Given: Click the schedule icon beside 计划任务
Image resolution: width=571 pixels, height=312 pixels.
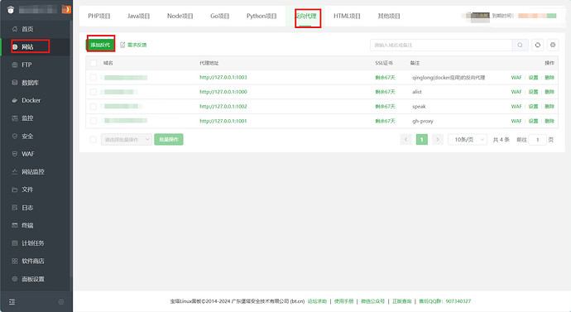Looking at the screenshot, I should point(15,242).
